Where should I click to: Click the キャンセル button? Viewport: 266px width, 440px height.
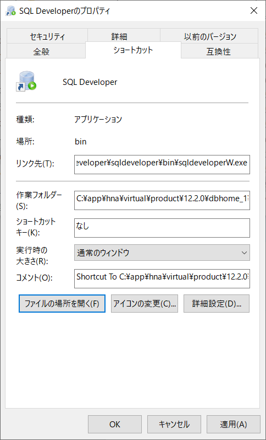[174, 425]
